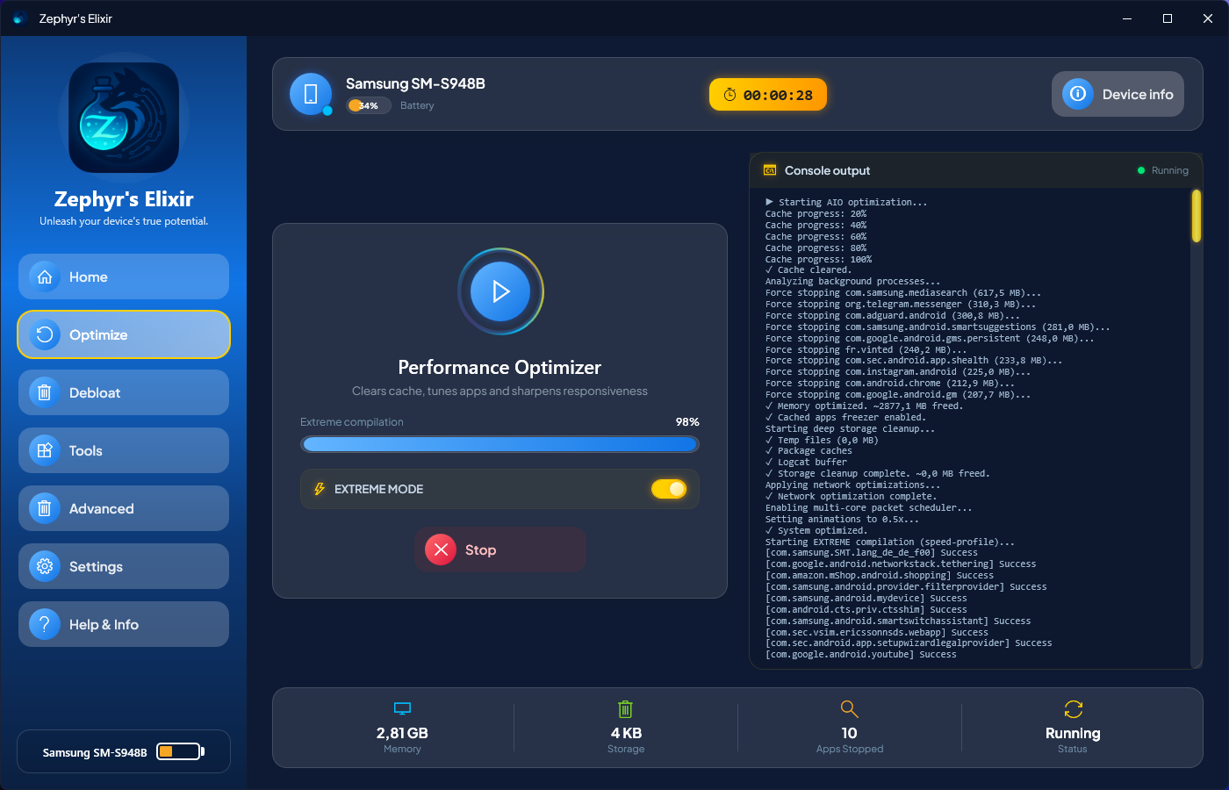
Task: Click the 'Extreme compilation' progress label
Action: tap(352, 422)
